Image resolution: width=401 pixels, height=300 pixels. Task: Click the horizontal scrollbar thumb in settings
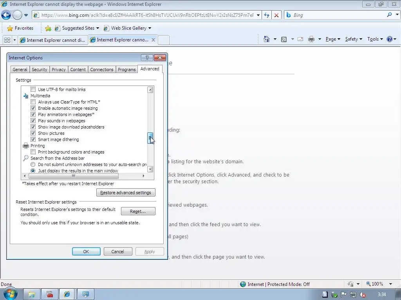[74, 176]
